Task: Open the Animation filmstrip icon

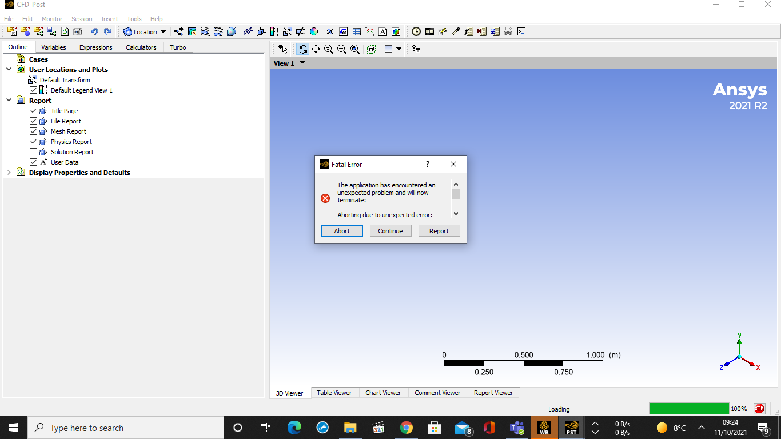Action: click(x=429, y=32)
